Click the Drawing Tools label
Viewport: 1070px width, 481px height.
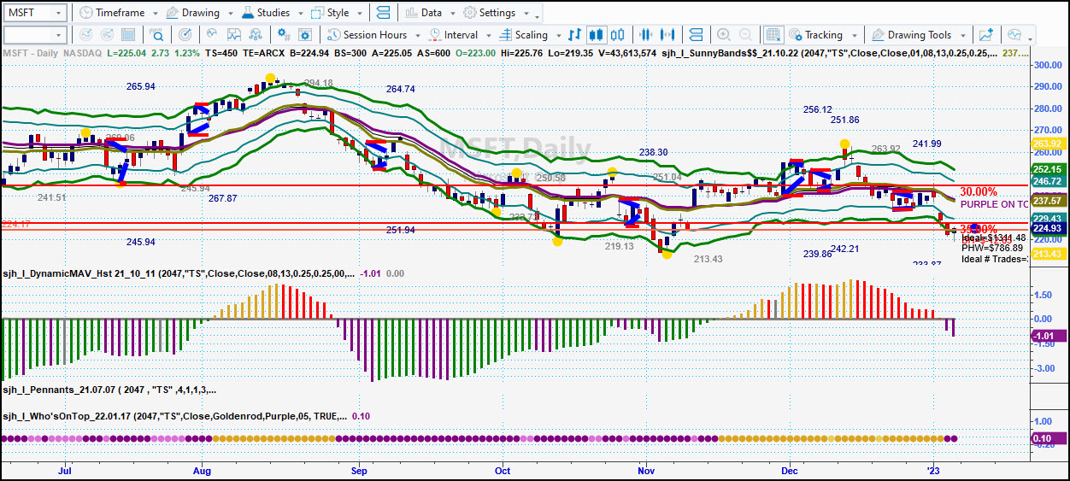919,35
